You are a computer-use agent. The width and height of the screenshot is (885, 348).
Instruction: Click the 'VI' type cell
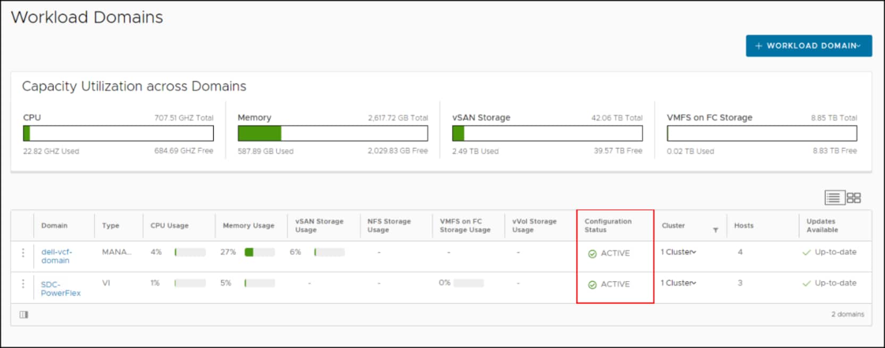pos(106,283)
